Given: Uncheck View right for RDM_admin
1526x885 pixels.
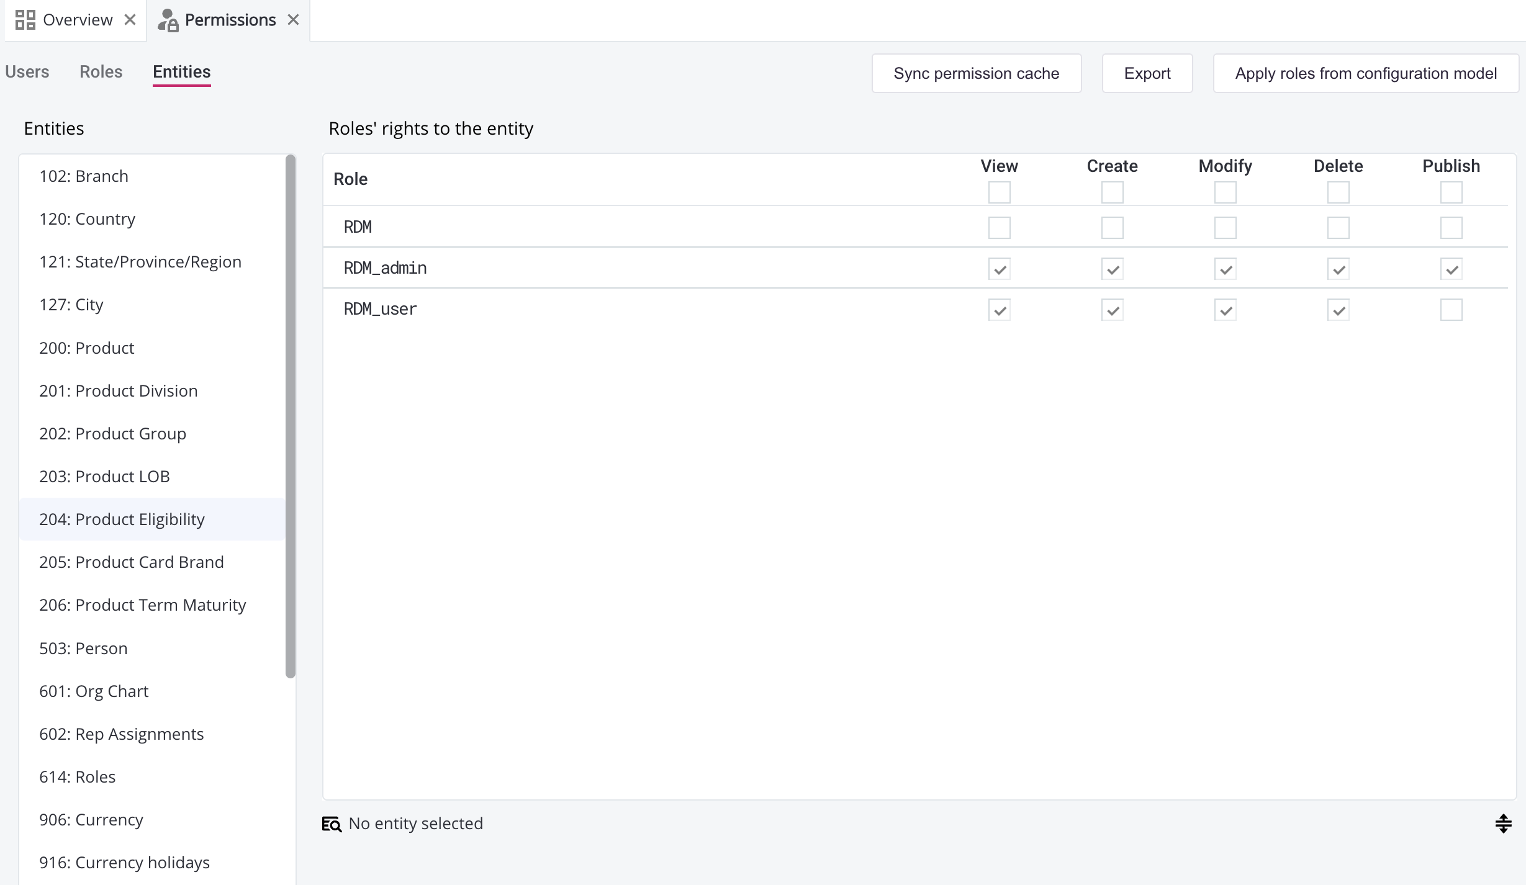Looking at the screenshot, I should [999, 269].
